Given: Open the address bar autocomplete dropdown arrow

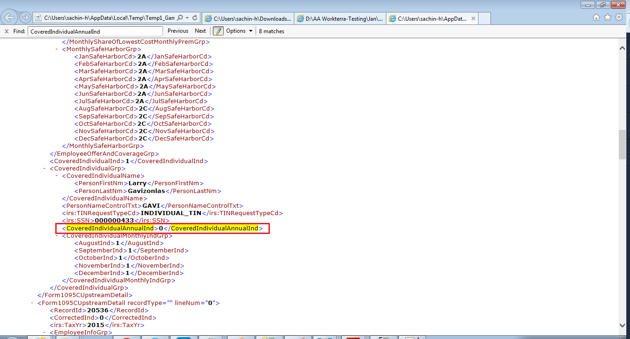Looking at the screenshot, I should [187, 18].
